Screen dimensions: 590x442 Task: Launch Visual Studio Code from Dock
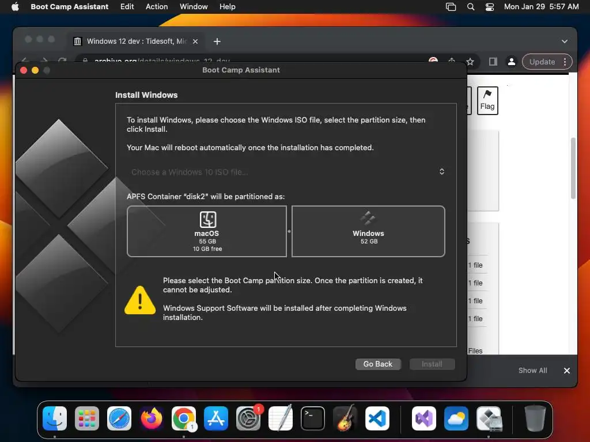point(377,418)
